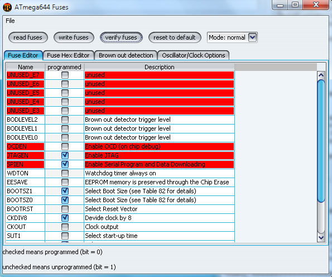Click reset to default button
This screenshot has width=332, height=277.
tap(175, 37)
